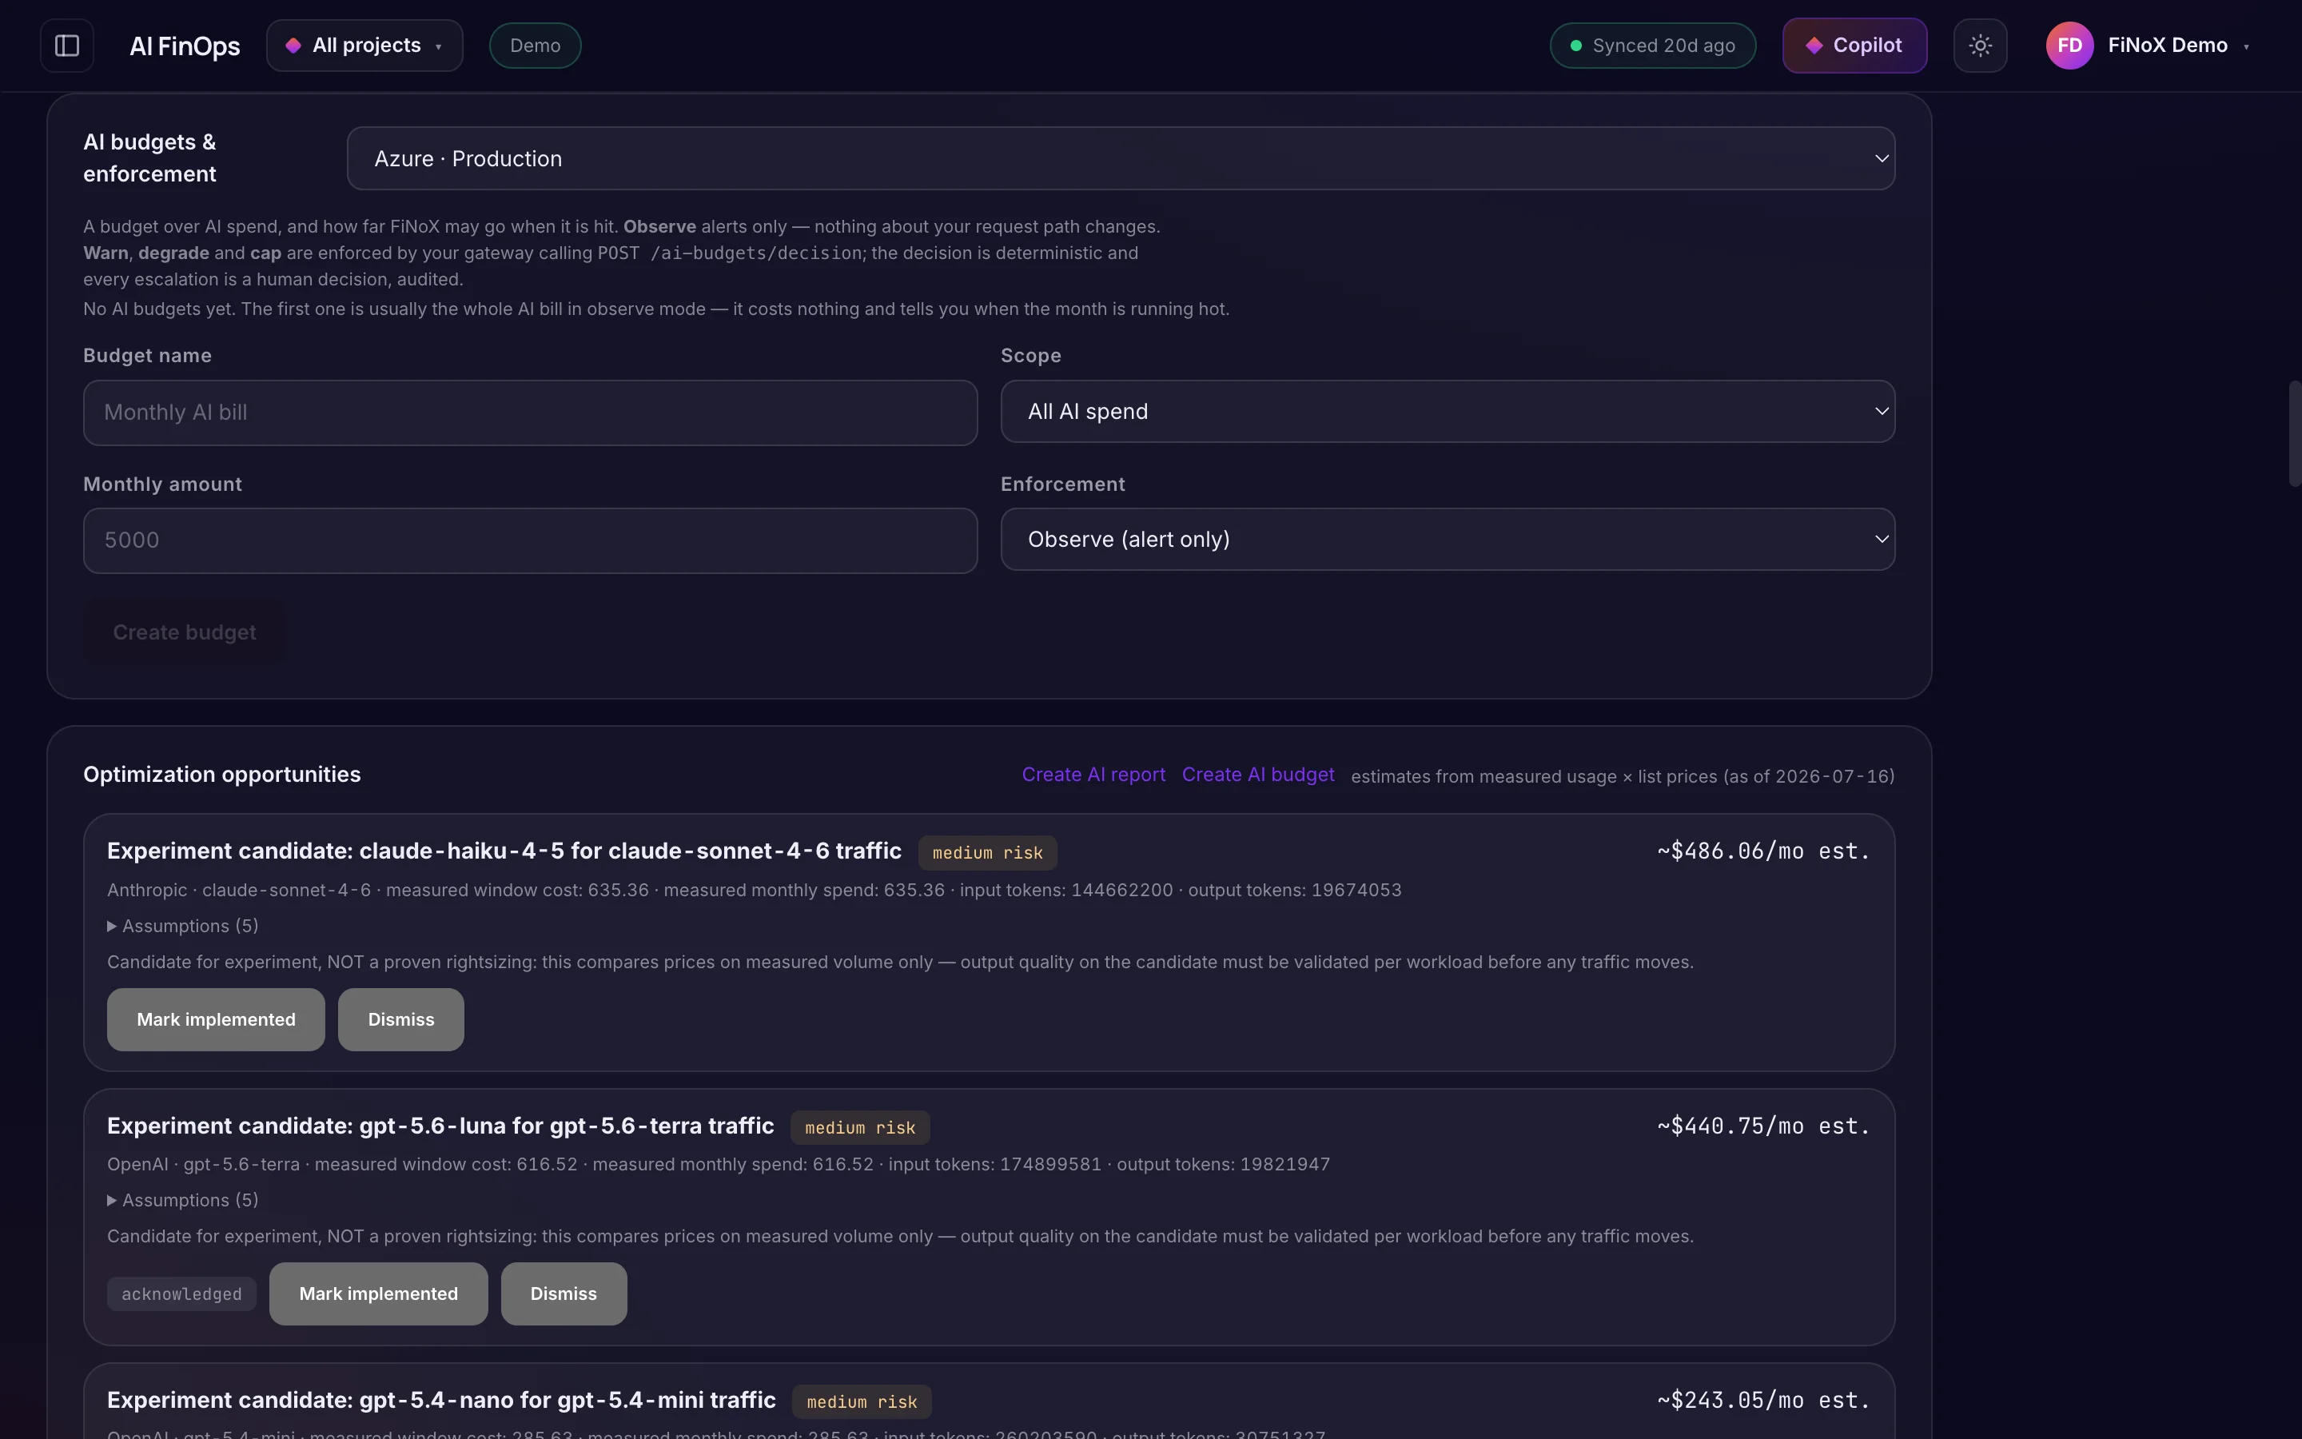This screenshot has width=2302, height=1439.
Task: Click the acknowledged tag on gpt-5.6-luna card
Action: (x=181, y=1294)
